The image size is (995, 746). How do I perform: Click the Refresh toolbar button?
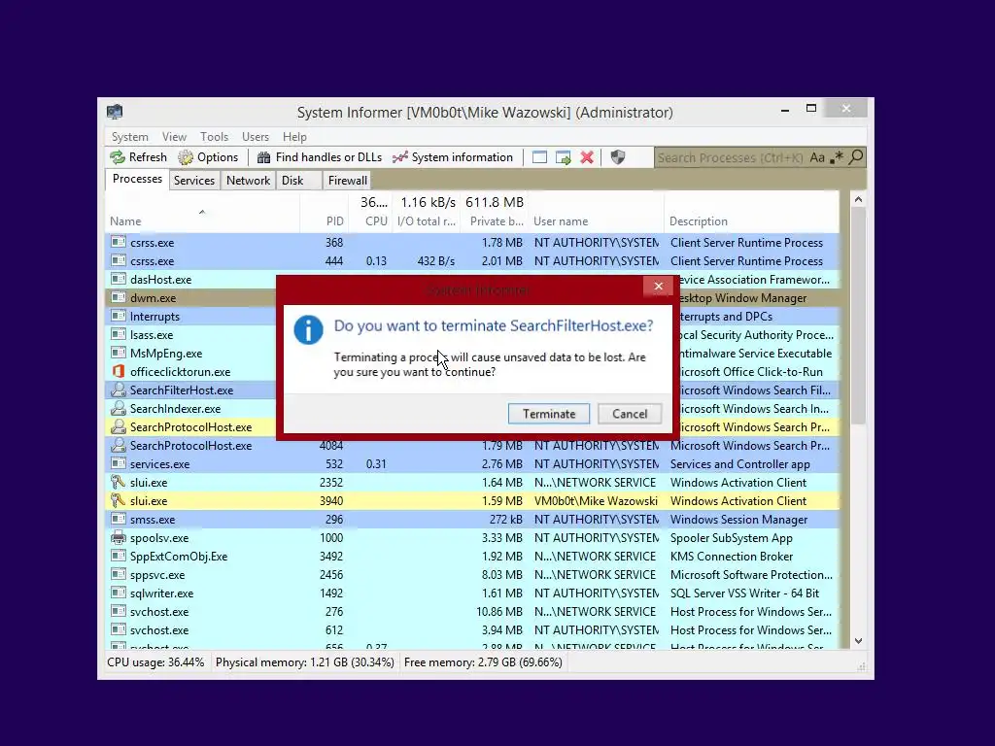138,157
